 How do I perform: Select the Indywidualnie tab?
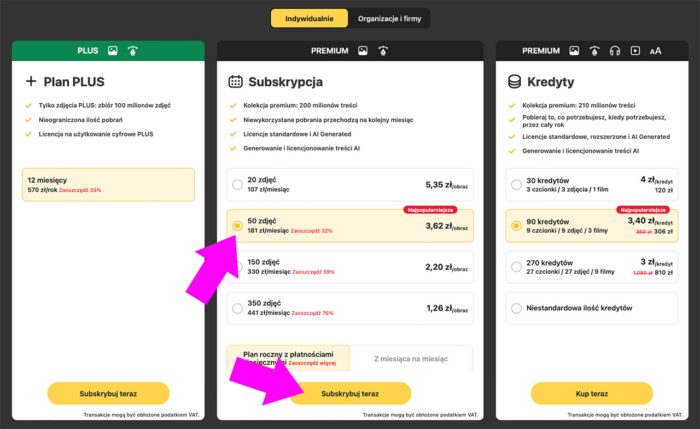coord(310,19)
